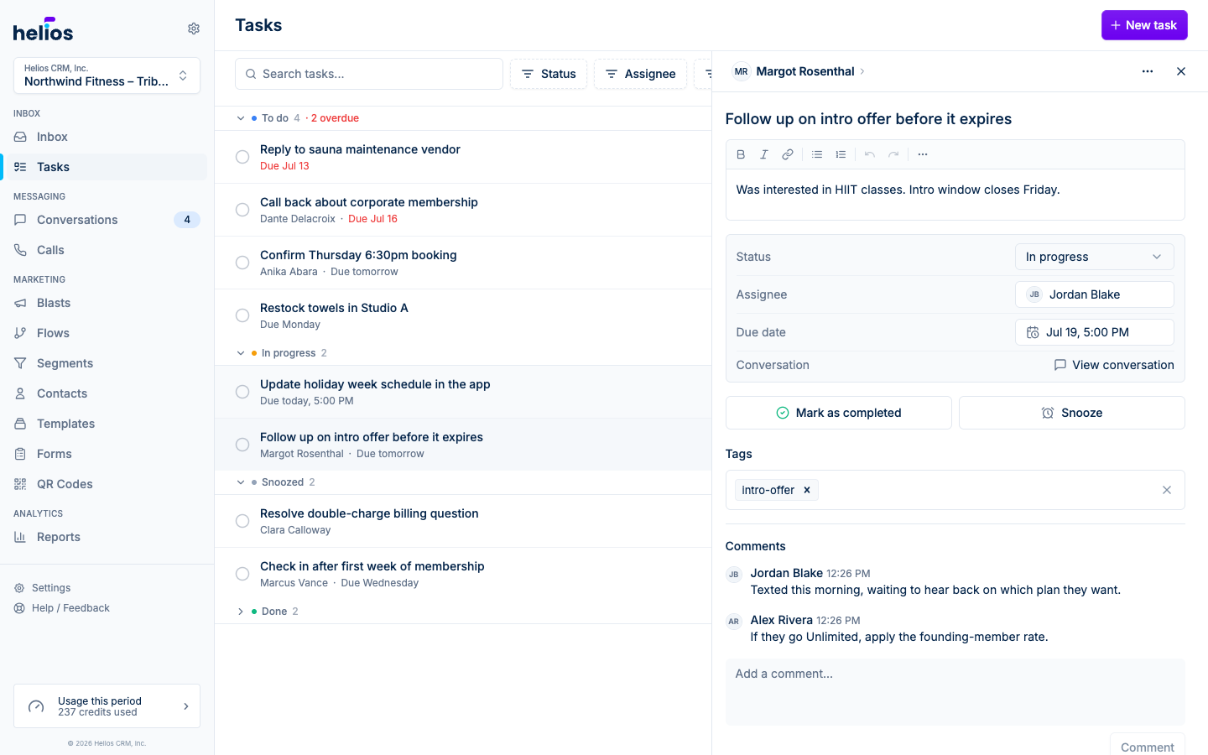The height and width of the screenshot is (755, 1208).
Task: Tick the 'Restock towels in Studio A' circle
Action: (242, 315)
